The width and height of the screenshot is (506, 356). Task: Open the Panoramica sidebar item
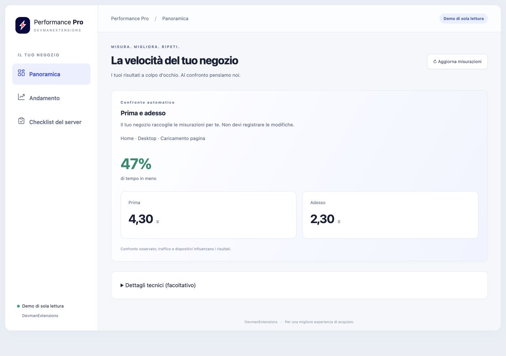pos(51,74)
